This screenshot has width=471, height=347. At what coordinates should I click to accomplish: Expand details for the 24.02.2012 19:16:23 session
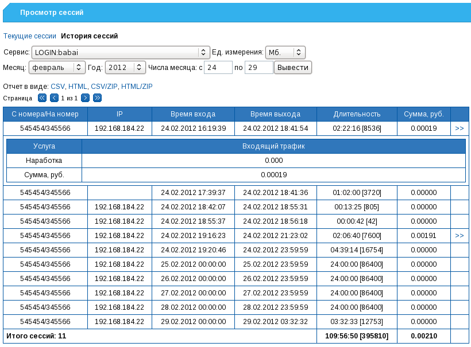(x=459, y=235)
